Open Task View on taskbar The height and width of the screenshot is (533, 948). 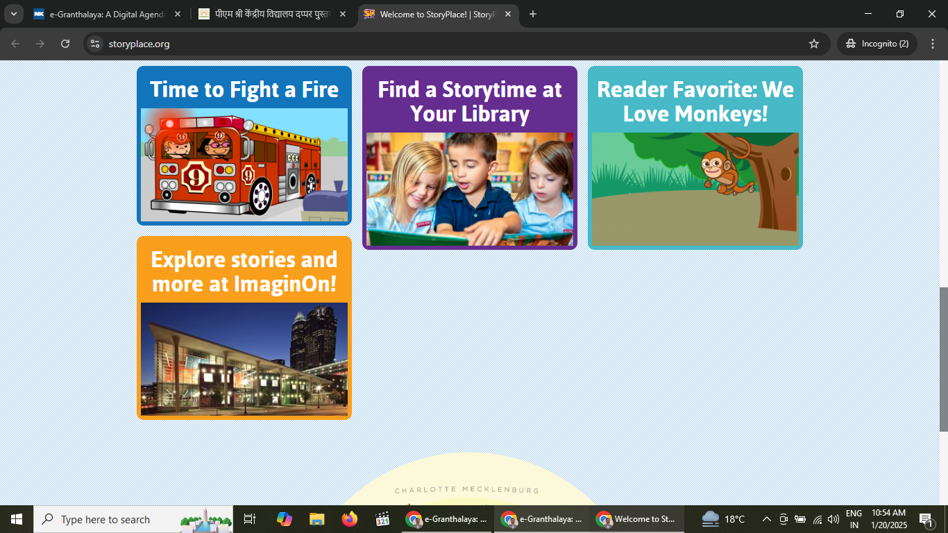pos(250,519)
